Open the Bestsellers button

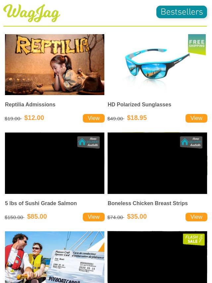pyautogui.click(x=182, y=12)
